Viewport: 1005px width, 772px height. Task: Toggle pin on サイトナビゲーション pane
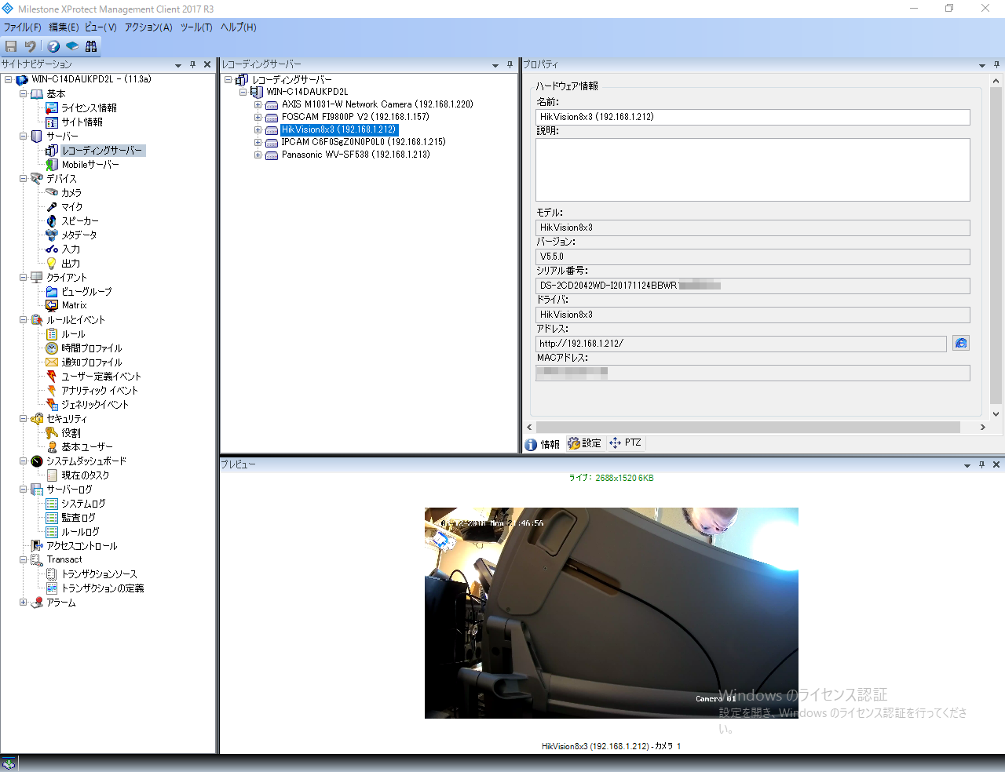[193, 65]
